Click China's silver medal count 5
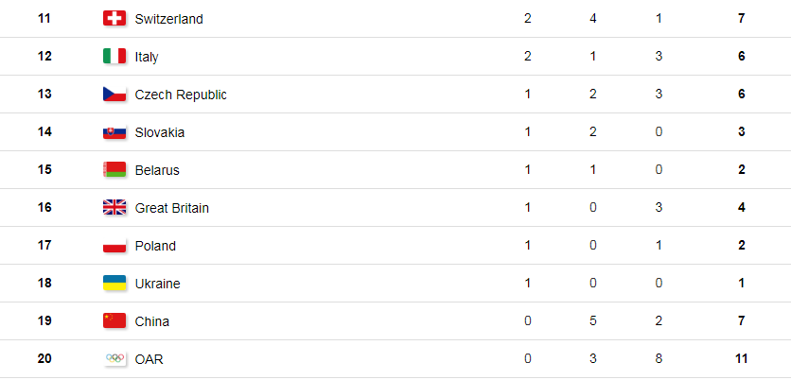Screen dimensions: 791x380 tap(592, 321)
